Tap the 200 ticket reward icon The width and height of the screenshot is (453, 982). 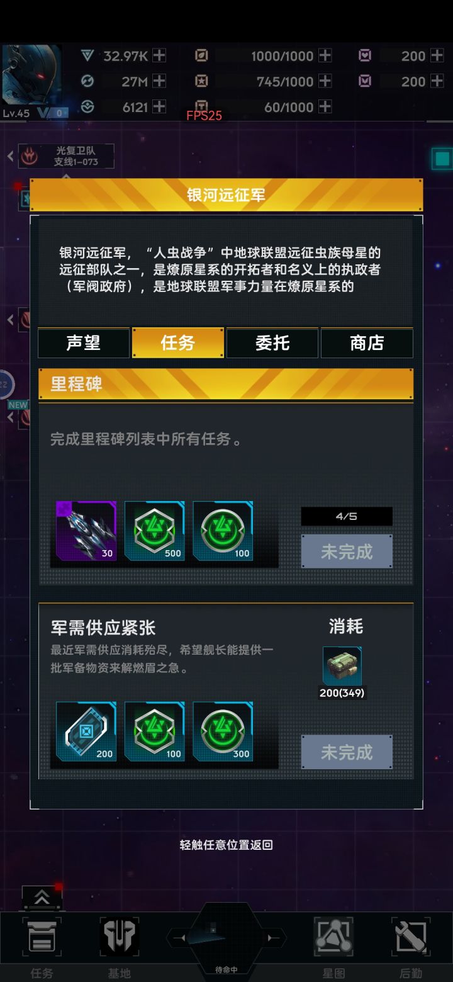click(86, 731)
